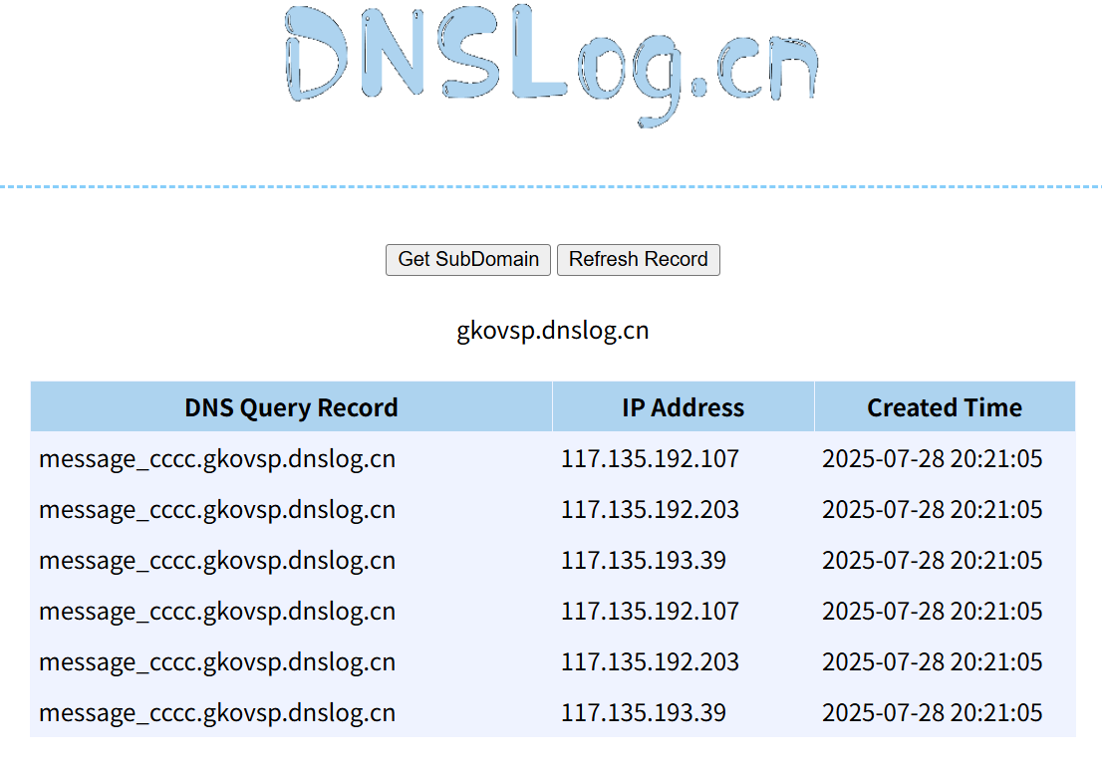Select the fifth row's message_cccc.gkovsp.dnslog.cn record
Image resolution: width=1102 pixels, height=769 pixels.
coord(217,662)
